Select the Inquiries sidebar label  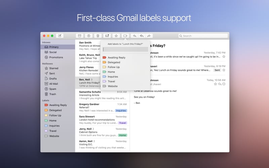click(x=58, y=125)
